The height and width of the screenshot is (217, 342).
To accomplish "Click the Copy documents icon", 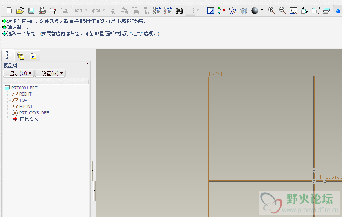I will (x=124, y=11).
